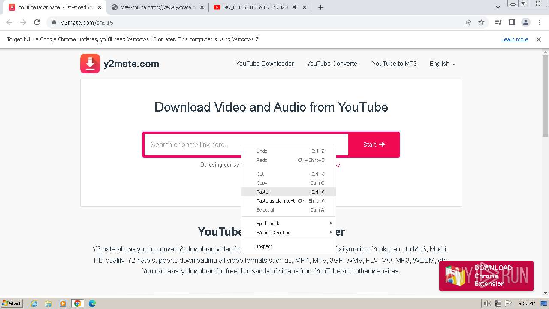Click the volume speaker icon in system tray
Viewport: 549px width, 309px height.
click(x=487, y=303)
